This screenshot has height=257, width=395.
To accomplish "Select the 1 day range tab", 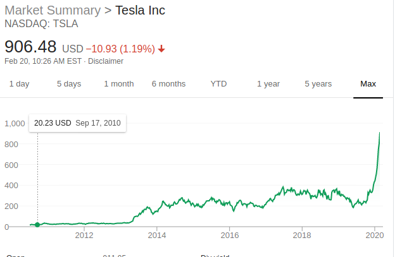I will point(19,84).
